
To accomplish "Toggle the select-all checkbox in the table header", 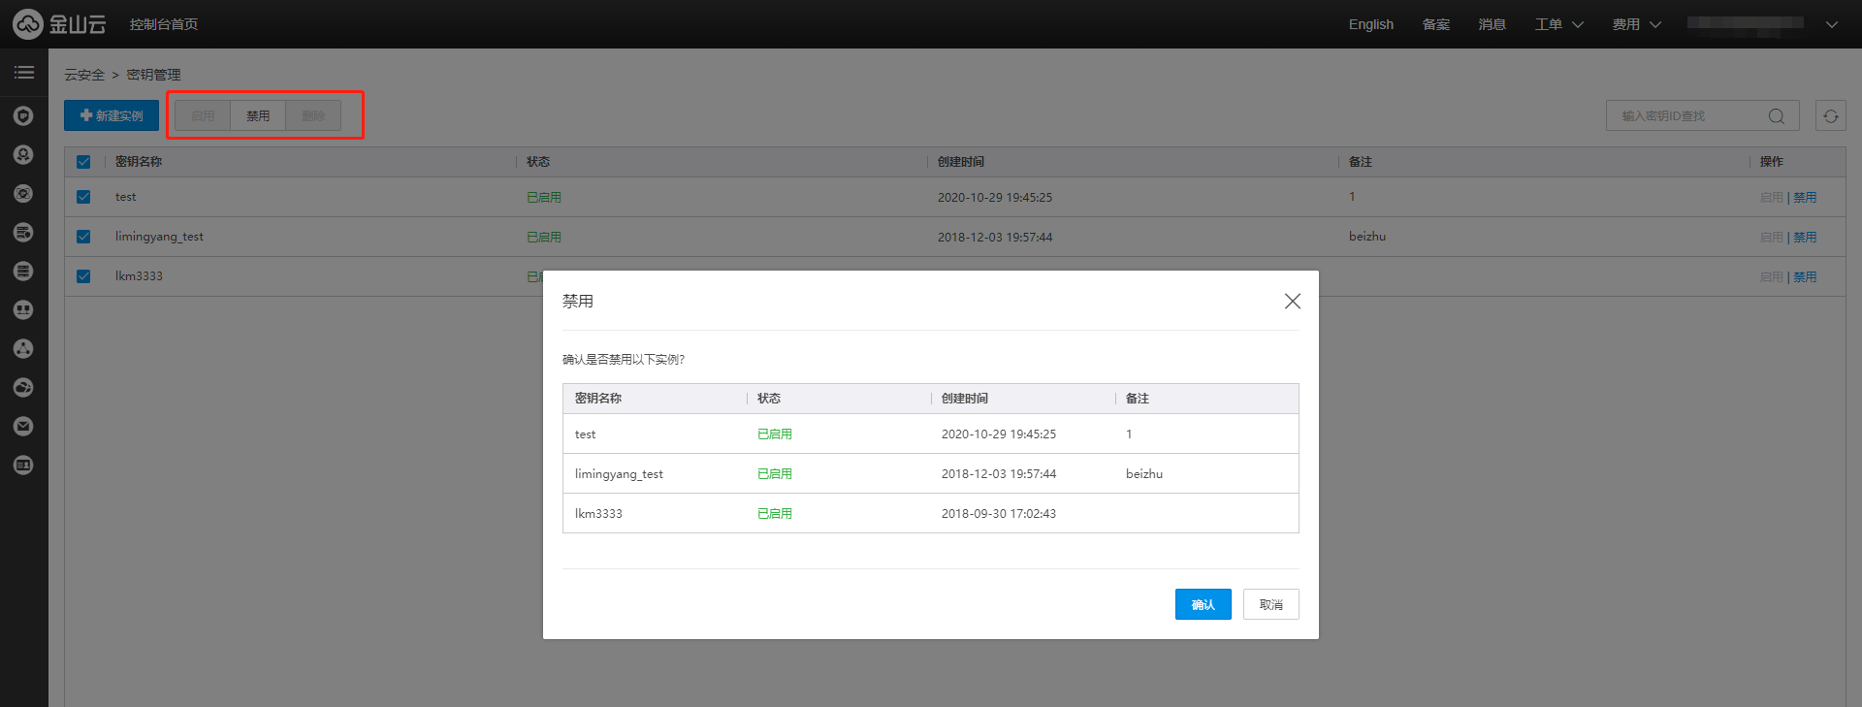I will tap(83, 162).
